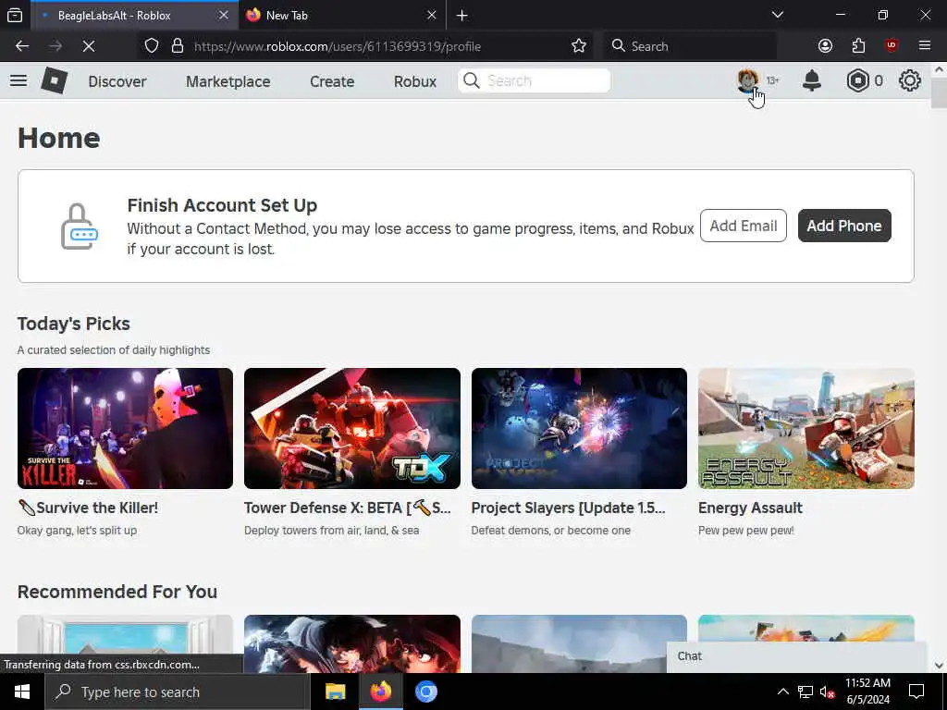
Task: Open Survive the Killer thumbnail
Action: [x=125, y=428]
